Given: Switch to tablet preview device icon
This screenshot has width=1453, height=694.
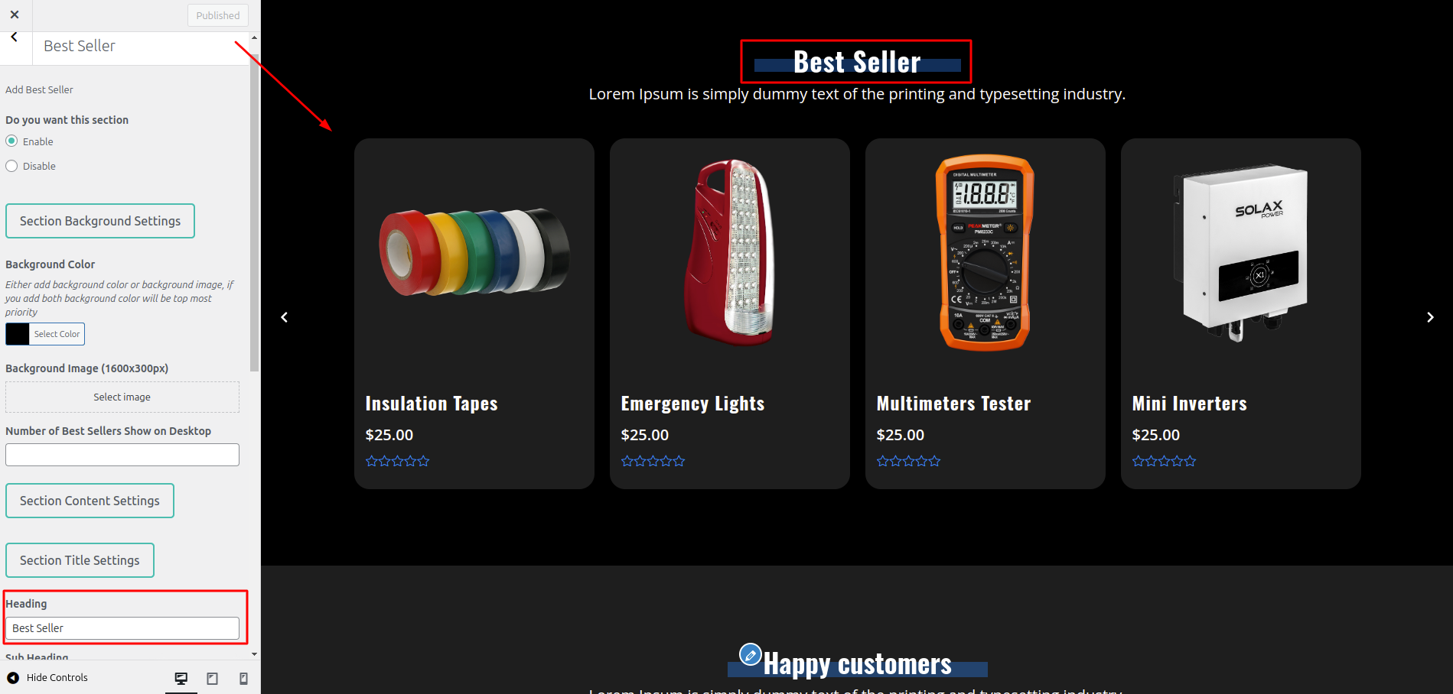Looking at the screenshot, I should click(213, 678).
